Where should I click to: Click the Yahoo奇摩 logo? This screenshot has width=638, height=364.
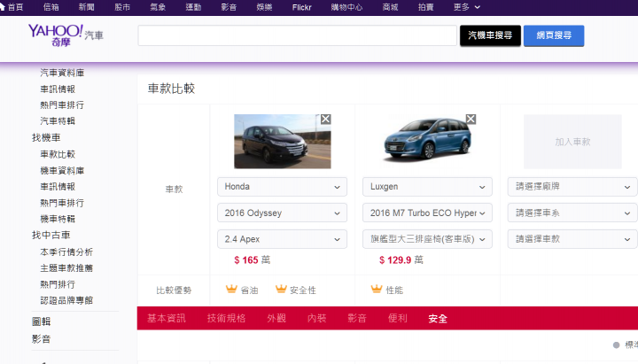[x=55, y=35]
